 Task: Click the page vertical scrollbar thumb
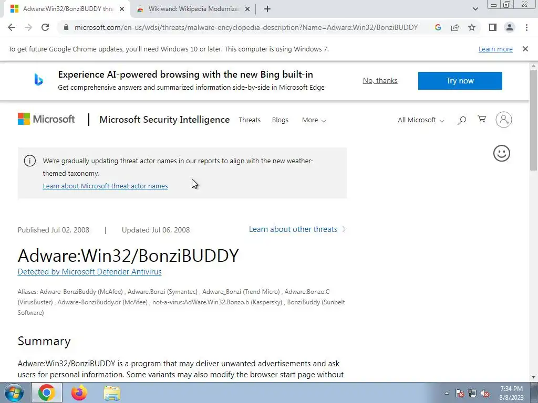pyautogui.click(x=534, y=120)
